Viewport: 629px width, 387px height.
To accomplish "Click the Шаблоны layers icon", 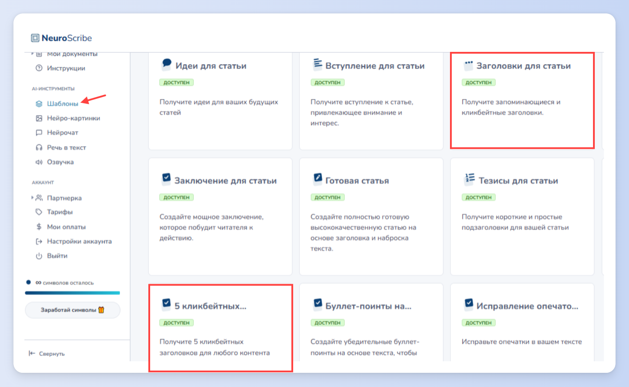I will point(39,104).
